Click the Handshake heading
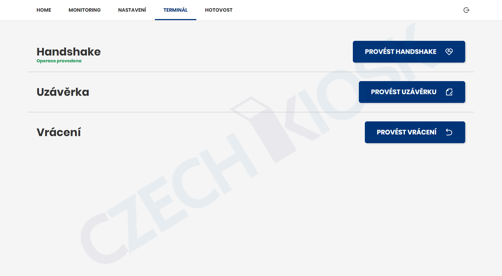The image size is (502, 276). click(x=69, y=52)
